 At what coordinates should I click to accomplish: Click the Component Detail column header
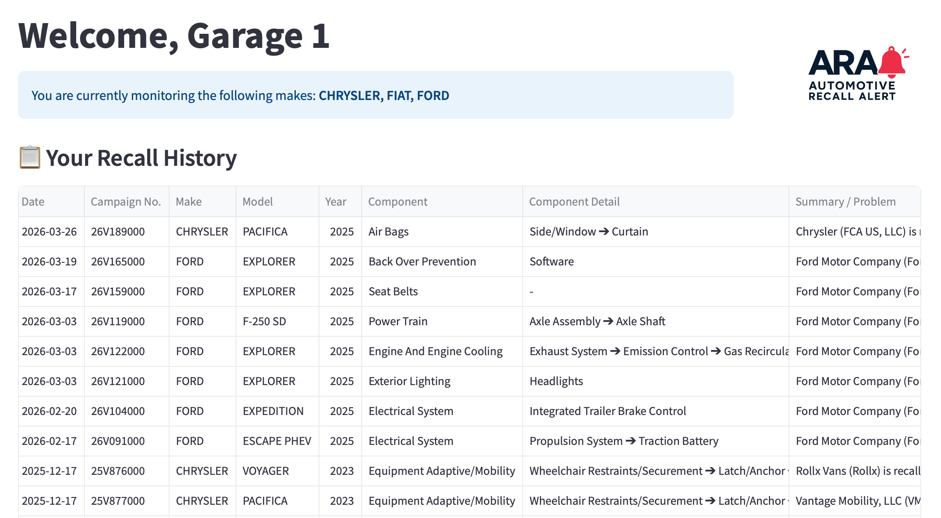click(x=656, y=202)
